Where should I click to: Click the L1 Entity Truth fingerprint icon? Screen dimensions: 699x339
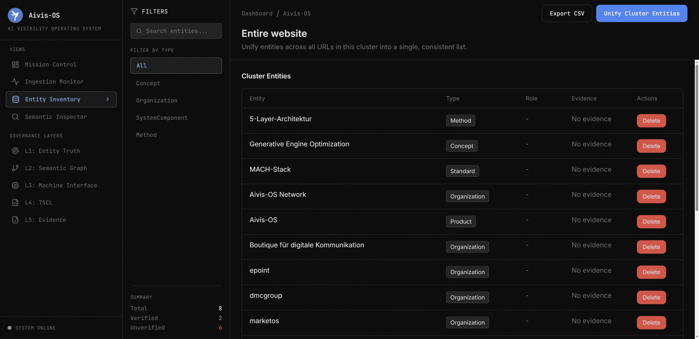point(15,151)
